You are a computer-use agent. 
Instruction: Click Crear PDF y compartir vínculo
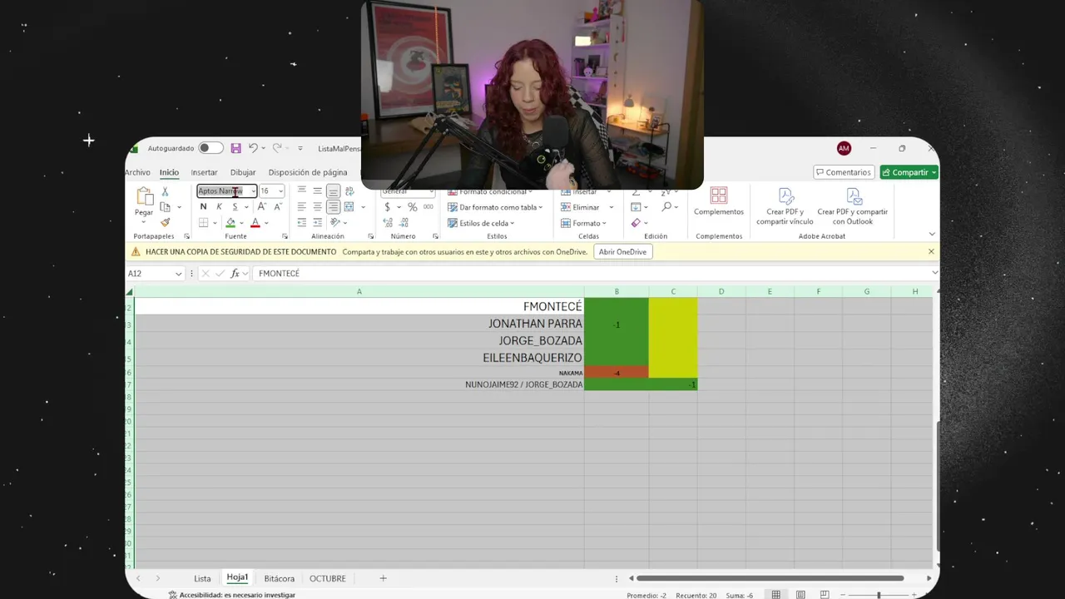click(785, 206)
